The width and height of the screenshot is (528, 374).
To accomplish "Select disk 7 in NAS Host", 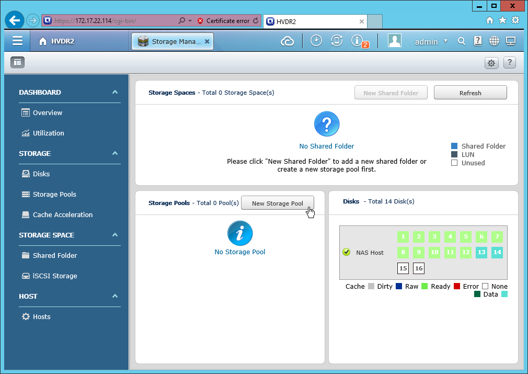I will click(497, 236).
